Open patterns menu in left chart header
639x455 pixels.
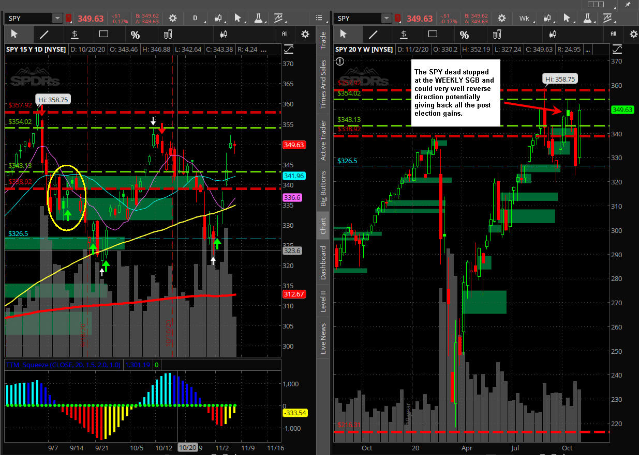pos(278,18)
